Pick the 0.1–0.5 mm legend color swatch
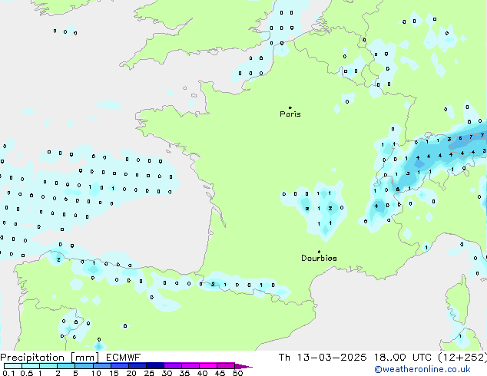Viewport: 487px width, 376px height. tap(13, 366)
